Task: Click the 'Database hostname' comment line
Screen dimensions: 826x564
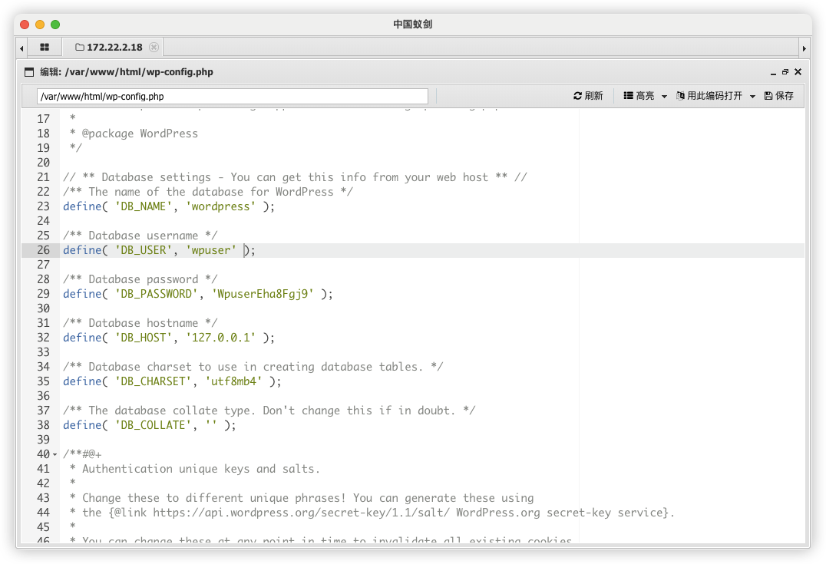Action: [140, 323]
